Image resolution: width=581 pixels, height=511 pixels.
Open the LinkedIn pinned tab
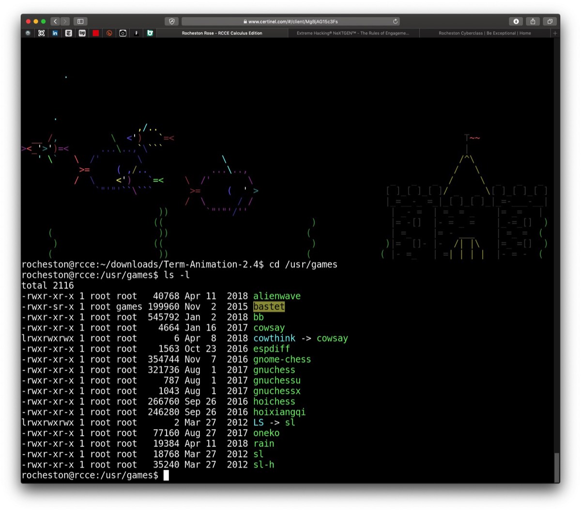[x=55, y=33]
